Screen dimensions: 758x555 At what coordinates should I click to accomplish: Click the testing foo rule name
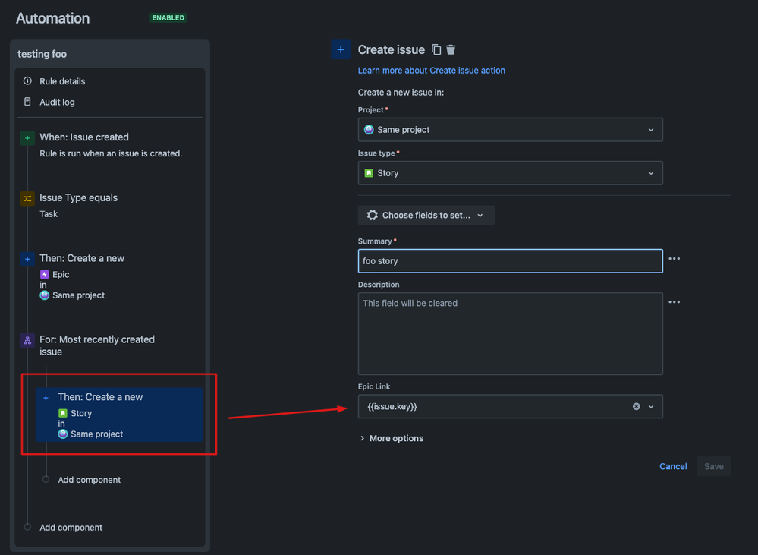pyautogui.click(x=42, y=54)
